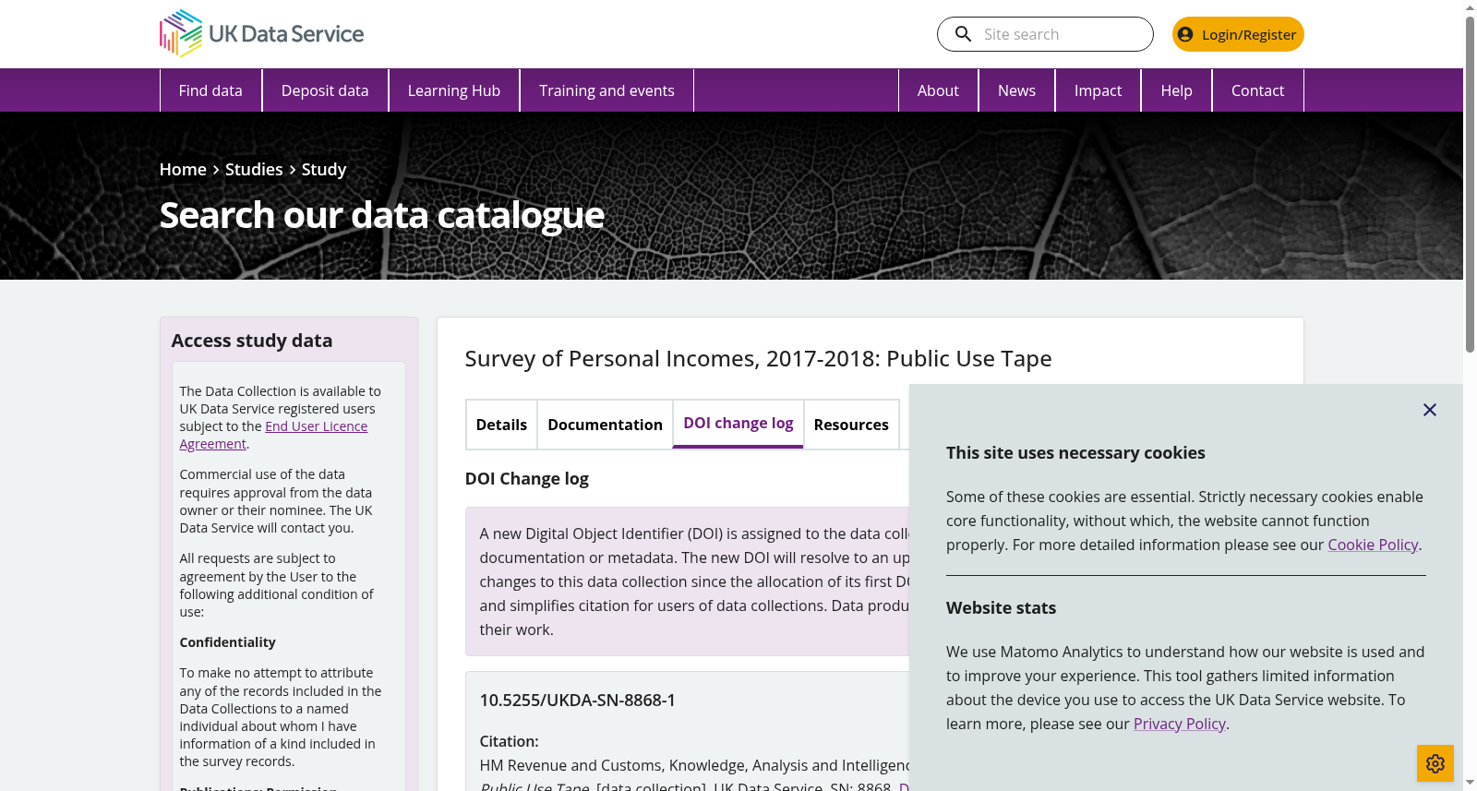Click the 'DOI Change log' heading

[526, 479]
